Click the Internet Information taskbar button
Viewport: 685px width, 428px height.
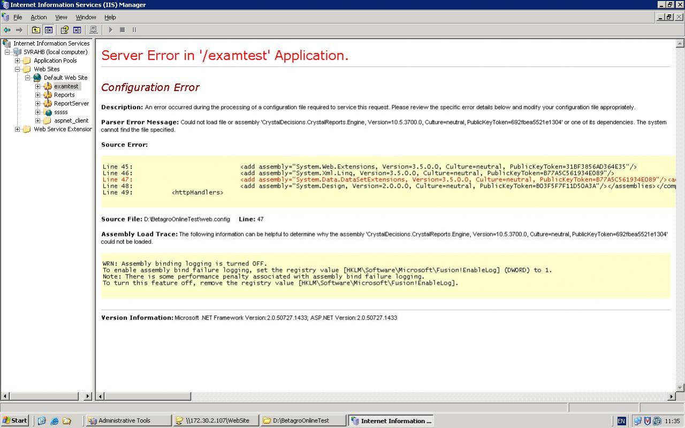391,421
